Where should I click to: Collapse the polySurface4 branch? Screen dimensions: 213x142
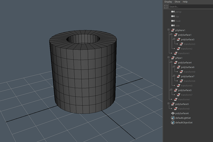[x=171, y=62]
